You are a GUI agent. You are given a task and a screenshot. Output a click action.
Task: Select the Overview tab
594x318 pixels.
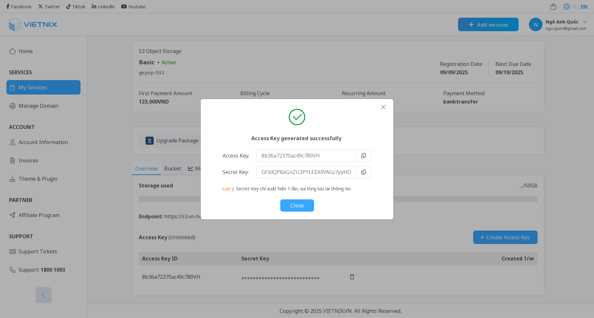pyautogui.click(x=146, y=168)
